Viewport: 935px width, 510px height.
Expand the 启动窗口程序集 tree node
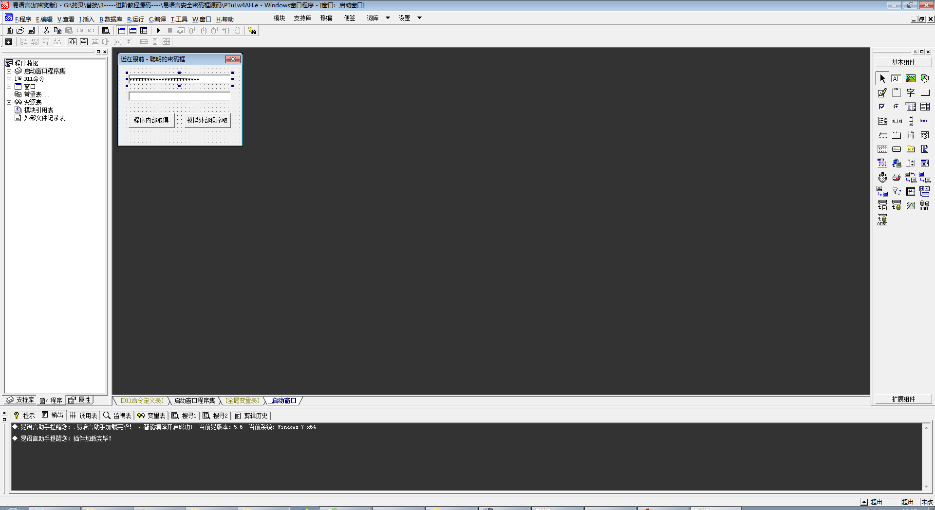tap(9, 71)
